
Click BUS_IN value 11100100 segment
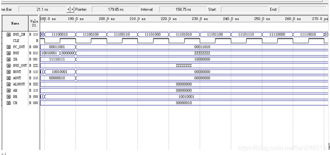(91, 34)
